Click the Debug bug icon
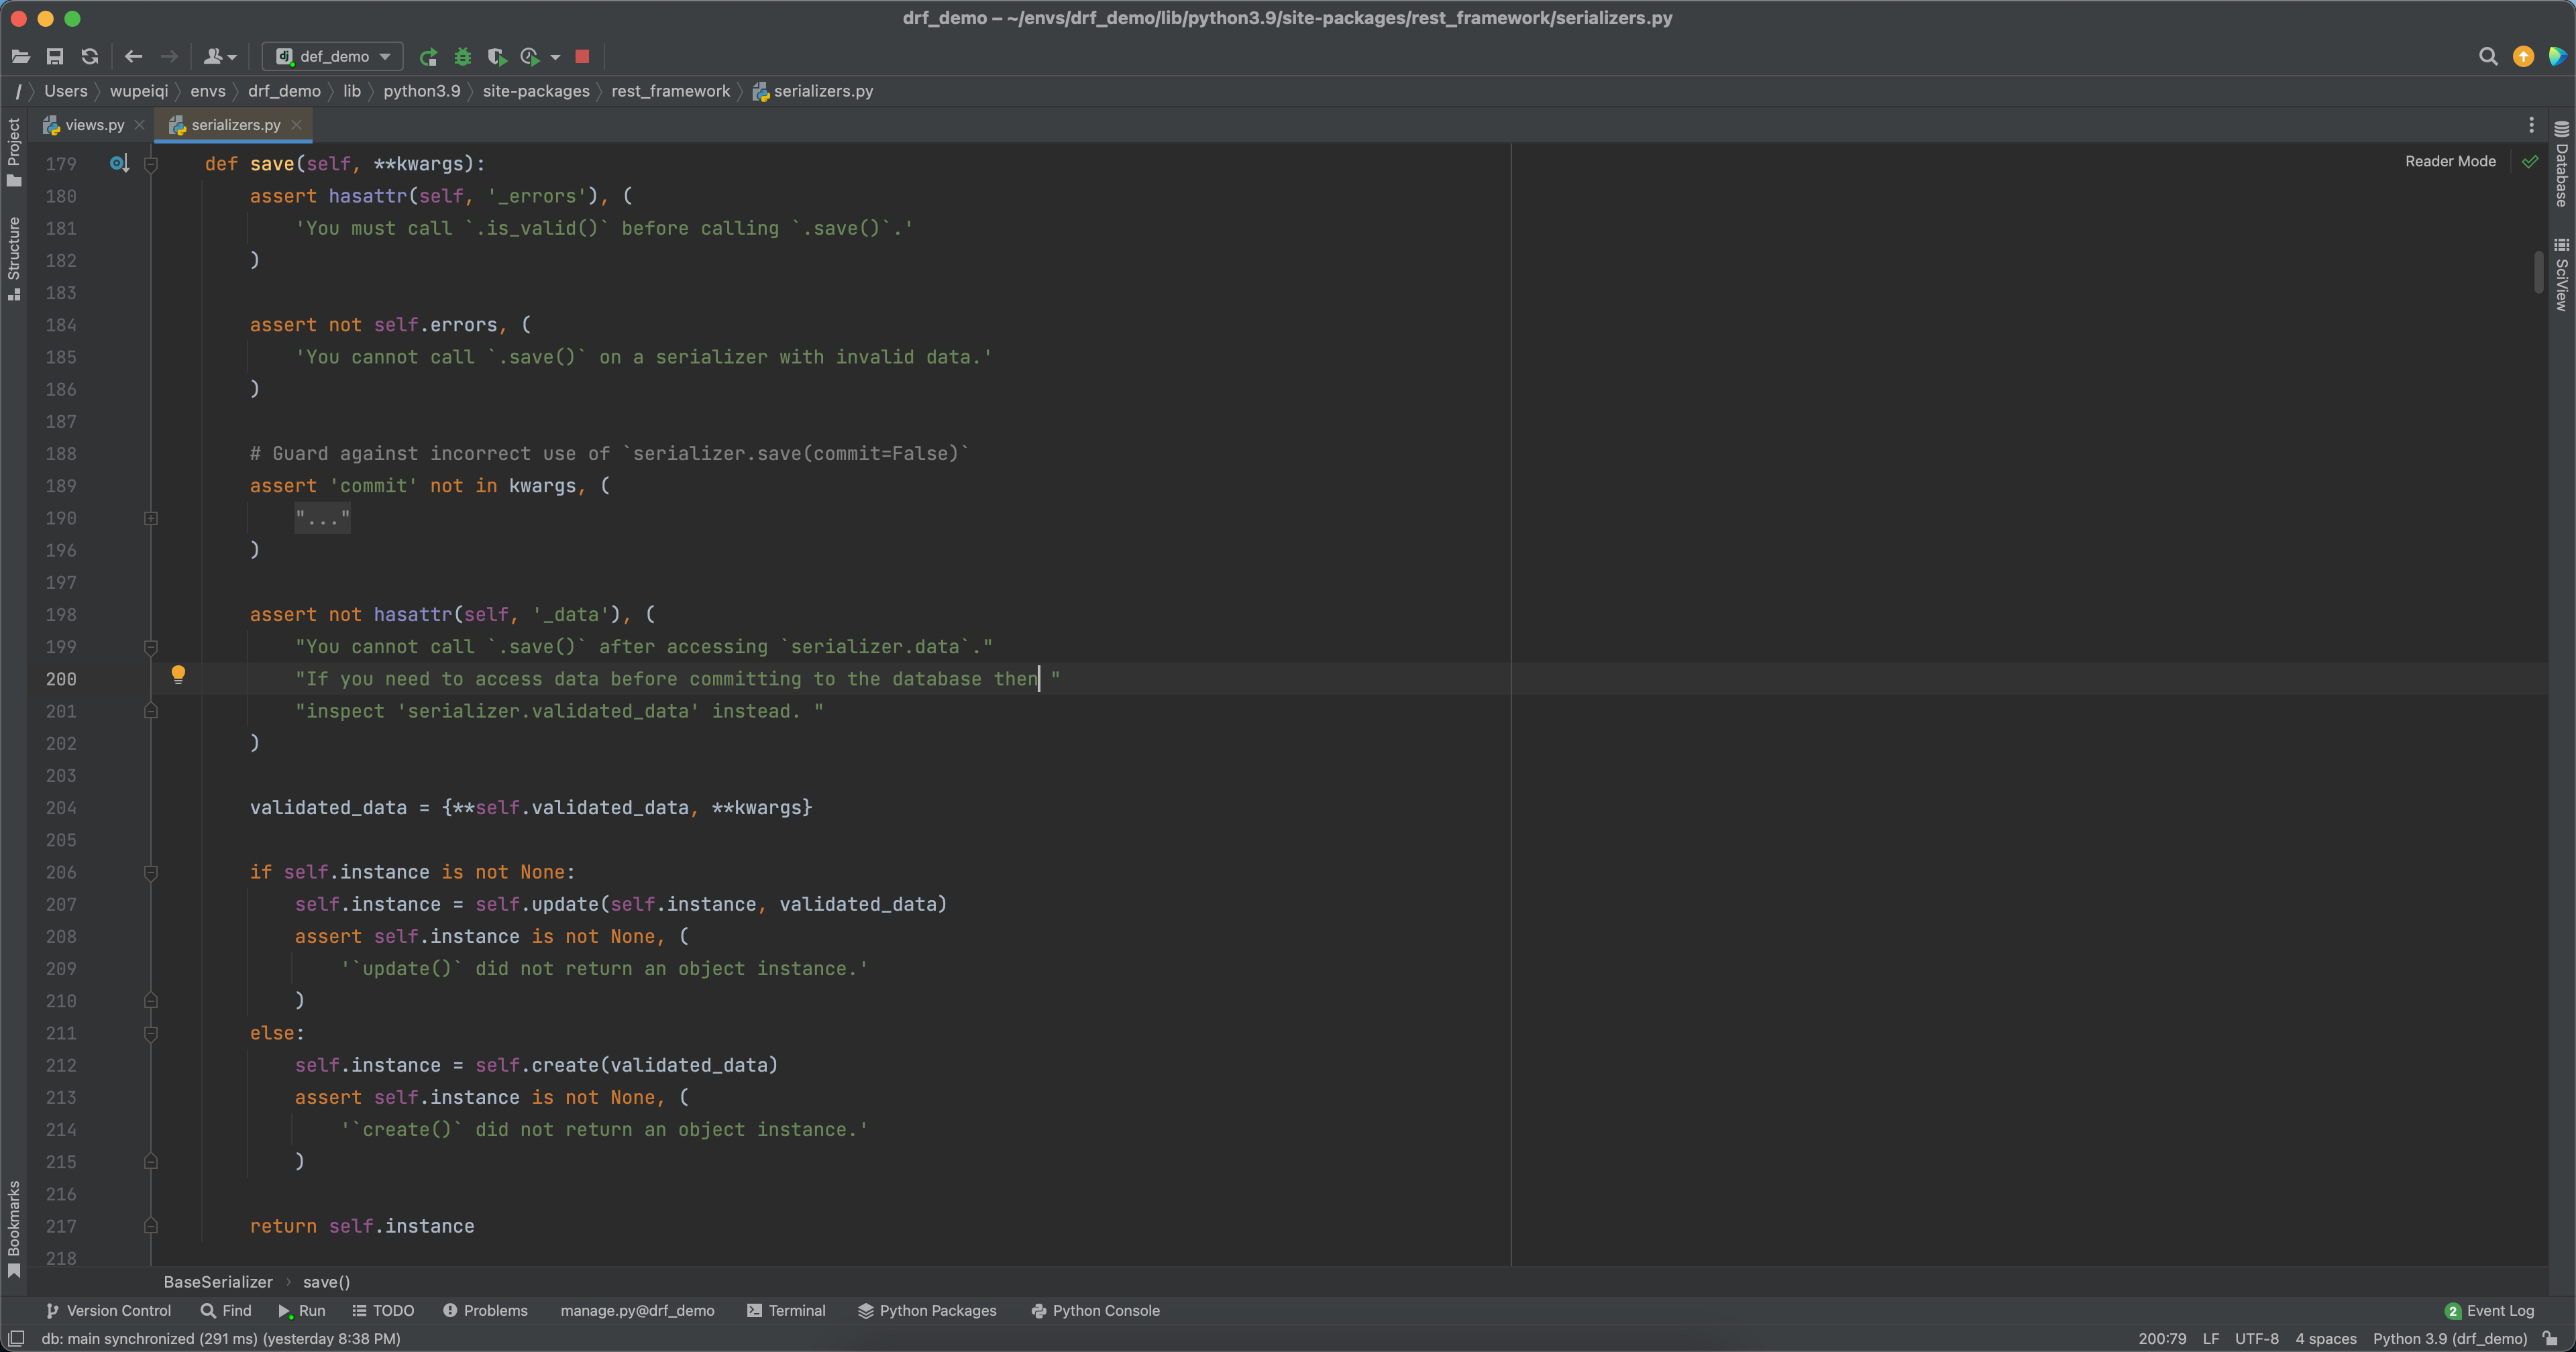This screenshot has height=1352, width=2576. click(462, 57)
